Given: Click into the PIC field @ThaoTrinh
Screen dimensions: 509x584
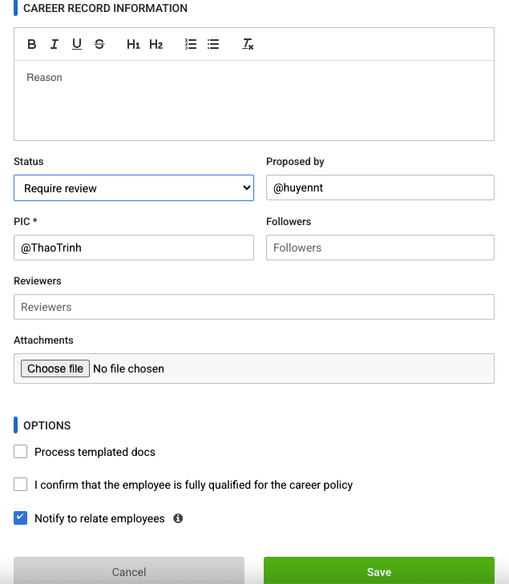Looking at the screenshot, I should click(134, 248).
